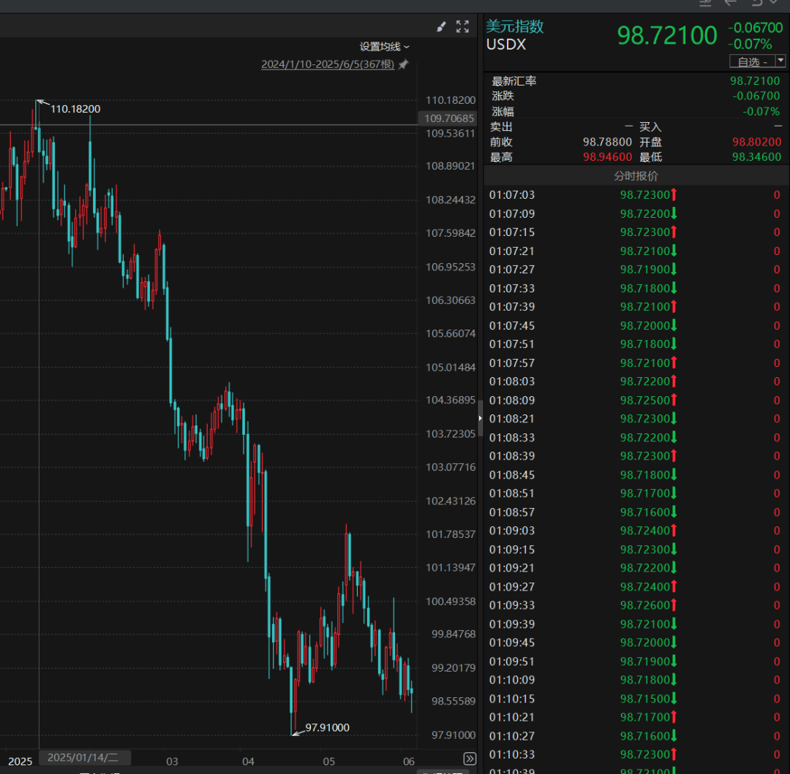
Task: Select the tick row at 01:10:15
Action: pos(636,699)
